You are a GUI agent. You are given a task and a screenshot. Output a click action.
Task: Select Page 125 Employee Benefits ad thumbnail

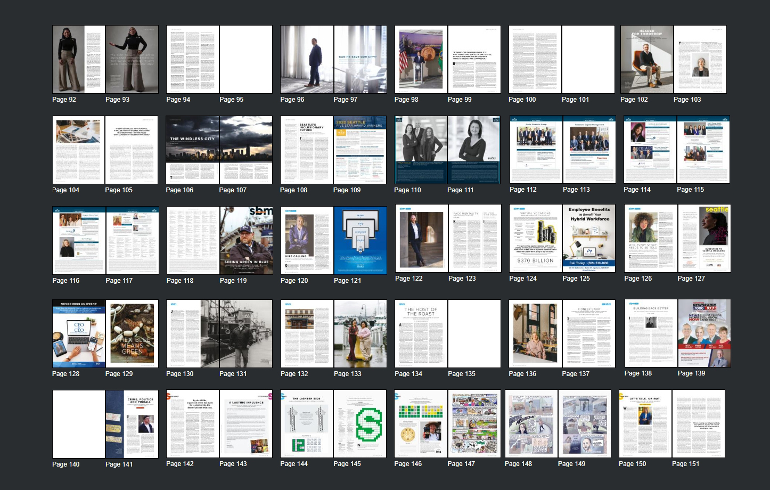pyautogui.click(x=589, y=239)
